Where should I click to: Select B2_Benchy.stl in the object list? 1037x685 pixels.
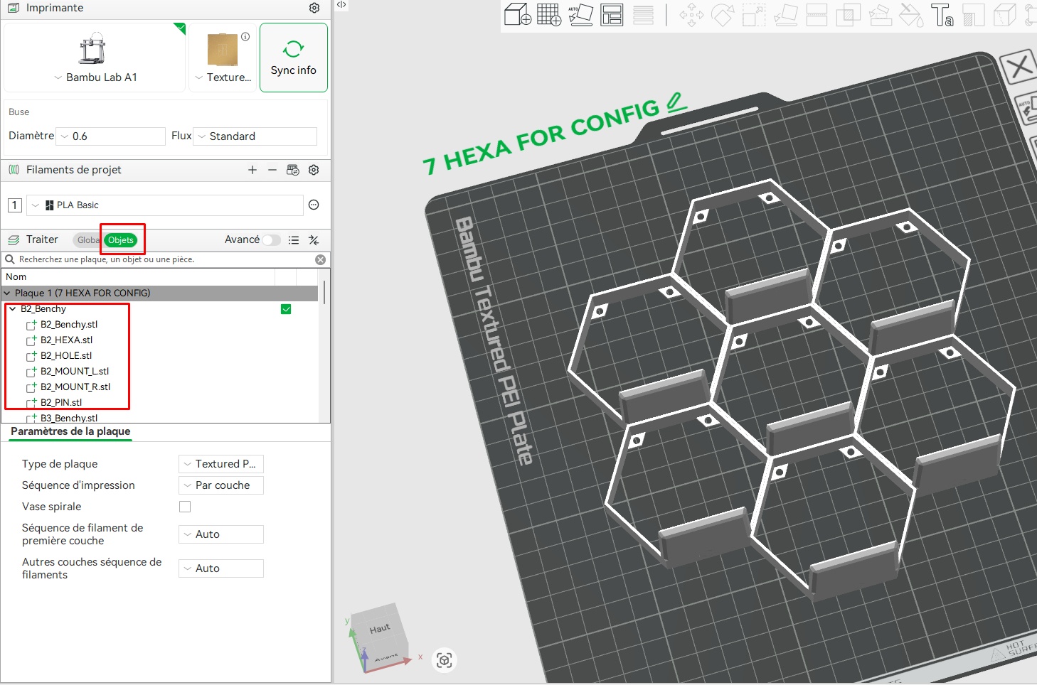[x=69, y=325]
